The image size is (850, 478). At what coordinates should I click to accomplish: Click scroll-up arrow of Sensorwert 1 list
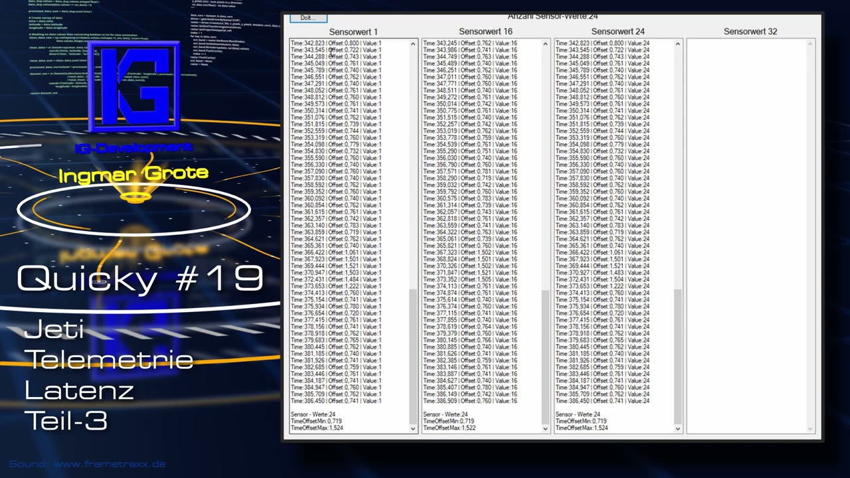coord(412,44)
